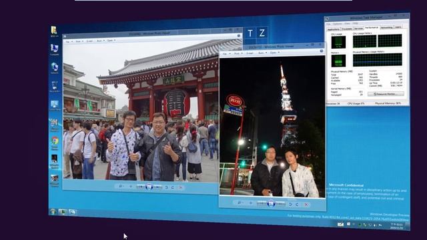Select the Performance tab in Task Manager
Viewport: 427px width, 240px height.
372,27
